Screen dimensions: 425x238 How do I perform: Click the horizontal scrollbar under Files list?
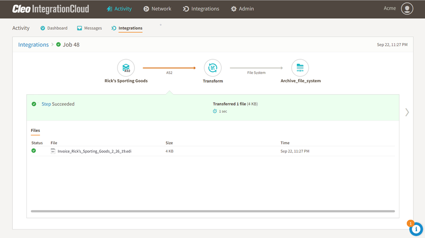pyautogui.click(x=212, y=211)
